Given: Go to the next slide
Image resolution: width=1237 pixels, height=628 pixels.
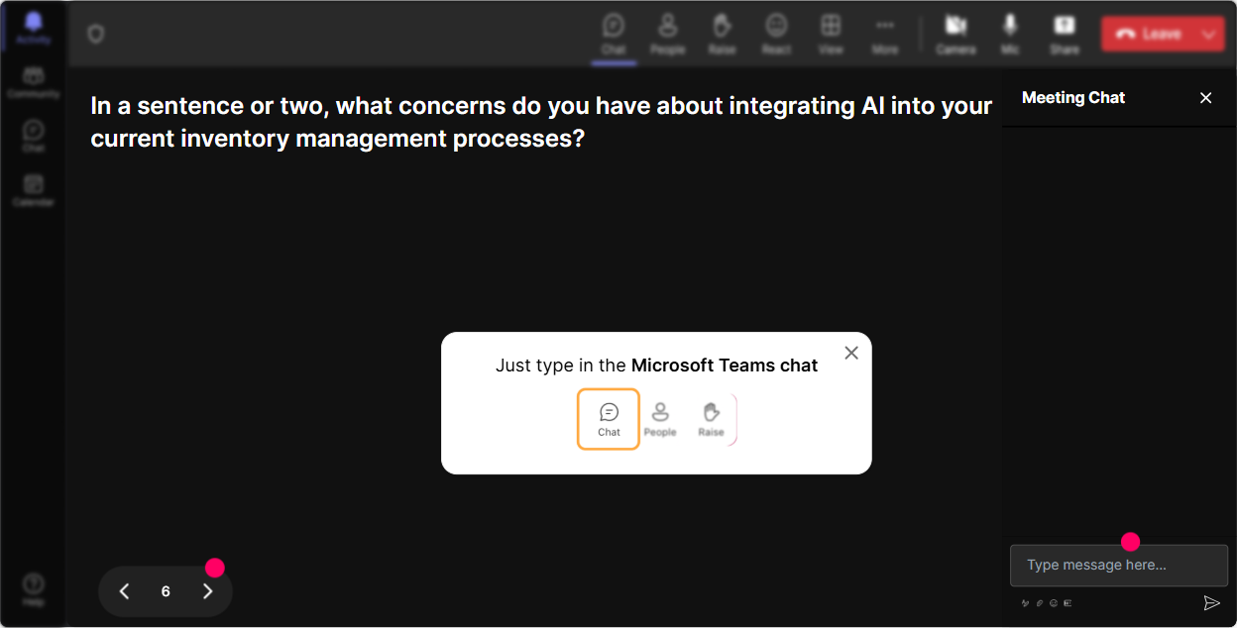Looking at the screenshot, I should 207,591.
